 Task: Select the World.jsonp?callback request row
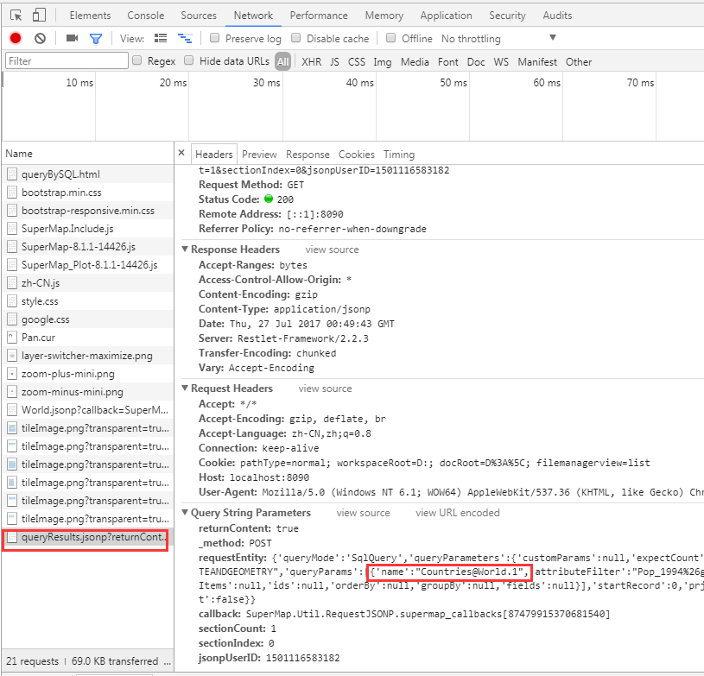click(x=87, y=410)
